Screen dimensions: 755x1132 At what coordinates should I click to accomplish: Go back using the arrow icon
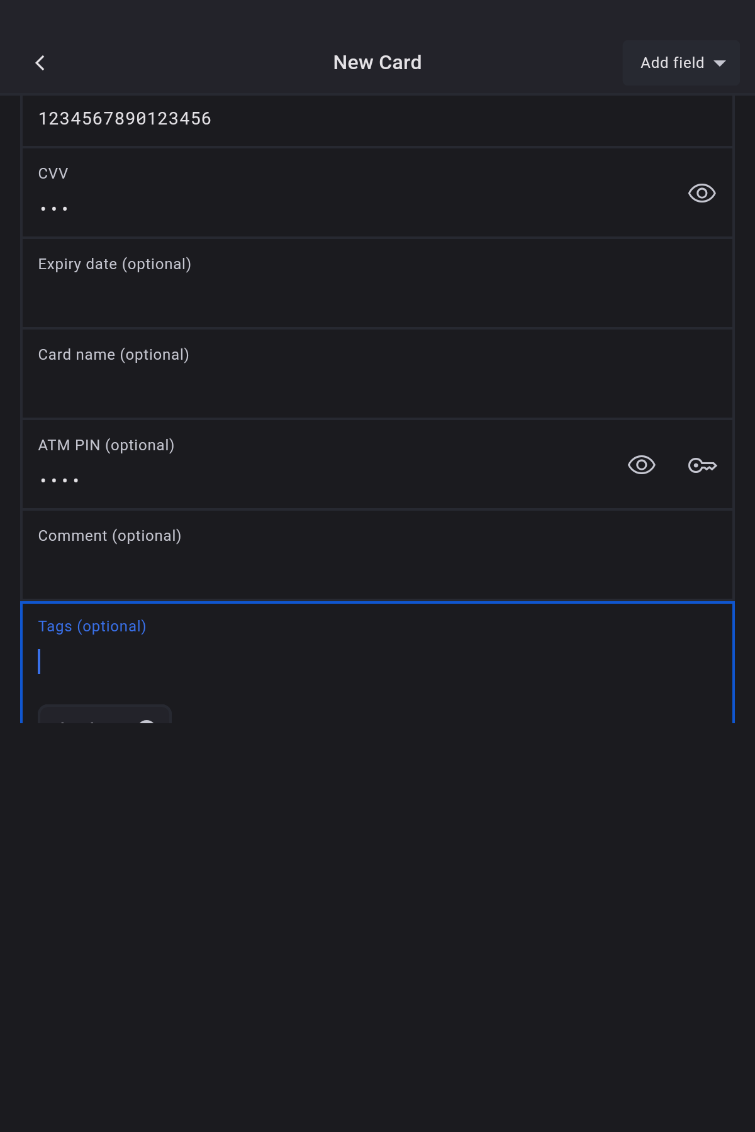coord(40,63)
